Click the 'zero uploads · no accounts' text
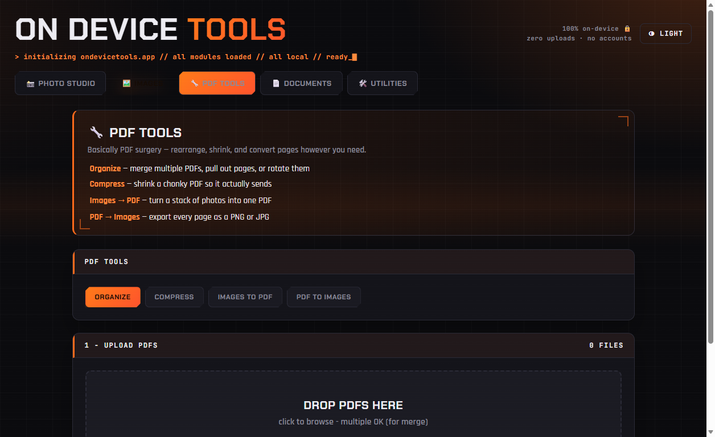Screen dimensions: 715x437 point(579,39)
